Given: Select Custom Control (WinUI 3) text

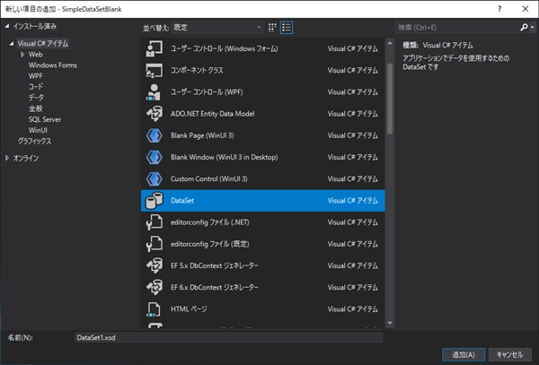Looking at the screenshot, I should 209,178.
